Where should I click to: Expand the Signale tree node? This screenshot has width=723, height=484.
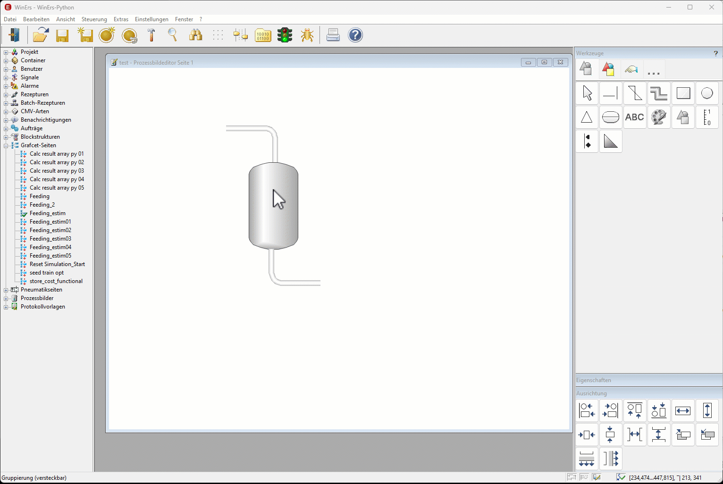(6, 77)
